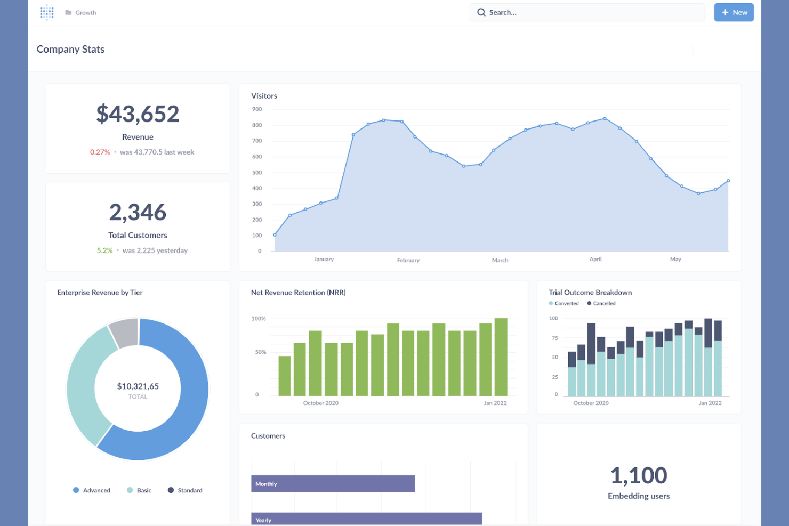Screen dimensions: 789x526
Task: Select the Monthly bar in Customers chart
Action: (x=333, y=483)
